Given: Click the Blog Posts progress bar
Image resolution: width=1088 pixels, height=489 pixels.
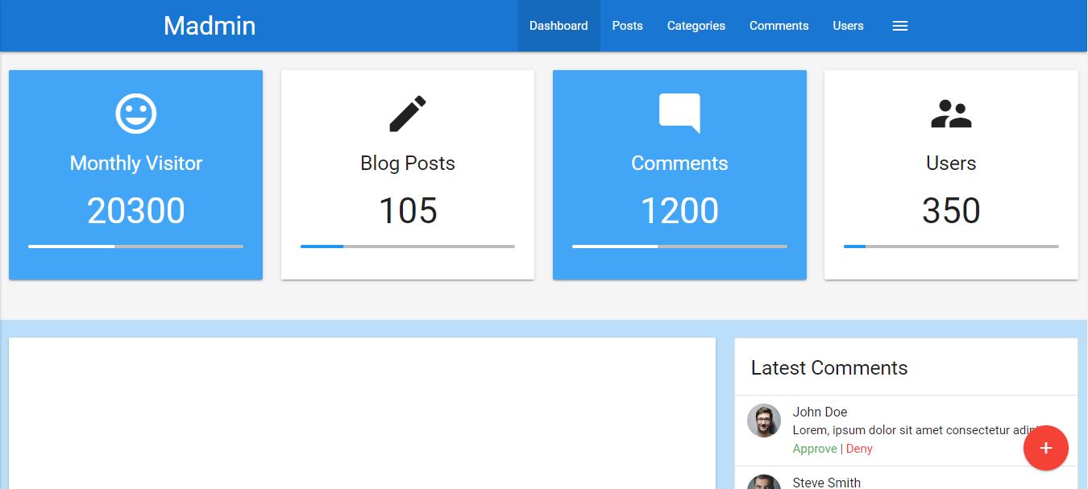Looking at the screenshot, I should 408,247.
